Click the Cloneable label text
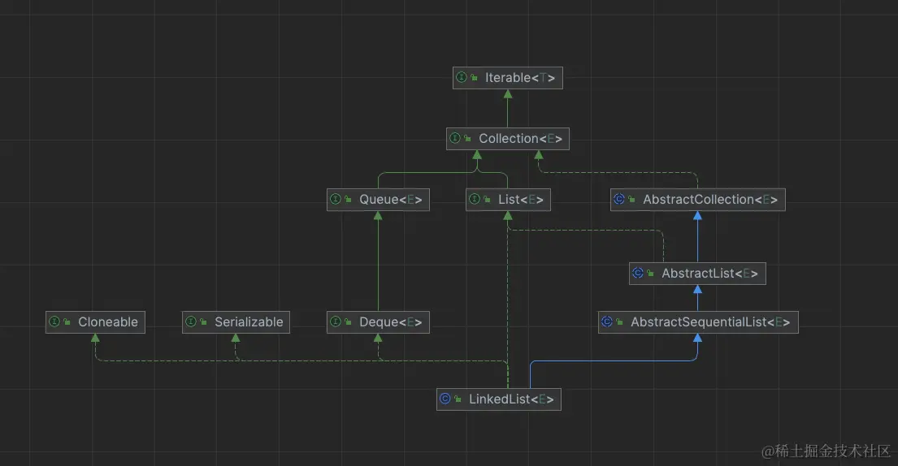This screenshot has width=898, height=466. [x=108, y=322]
